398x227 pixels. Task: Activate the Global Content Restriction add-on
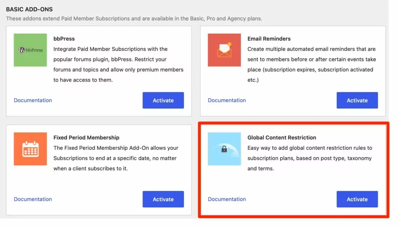[x=357, y=199]
